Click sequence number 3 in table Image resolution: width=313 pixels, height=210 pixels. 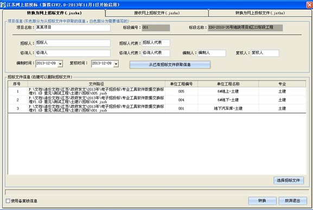(x=18, y=109)
